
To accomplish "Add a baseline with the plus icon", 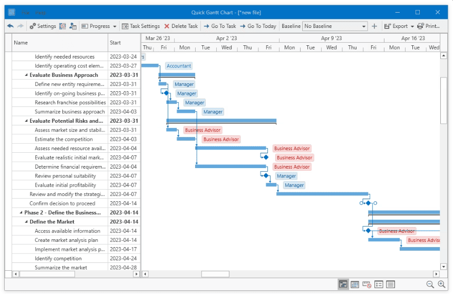I will [374, 26].
